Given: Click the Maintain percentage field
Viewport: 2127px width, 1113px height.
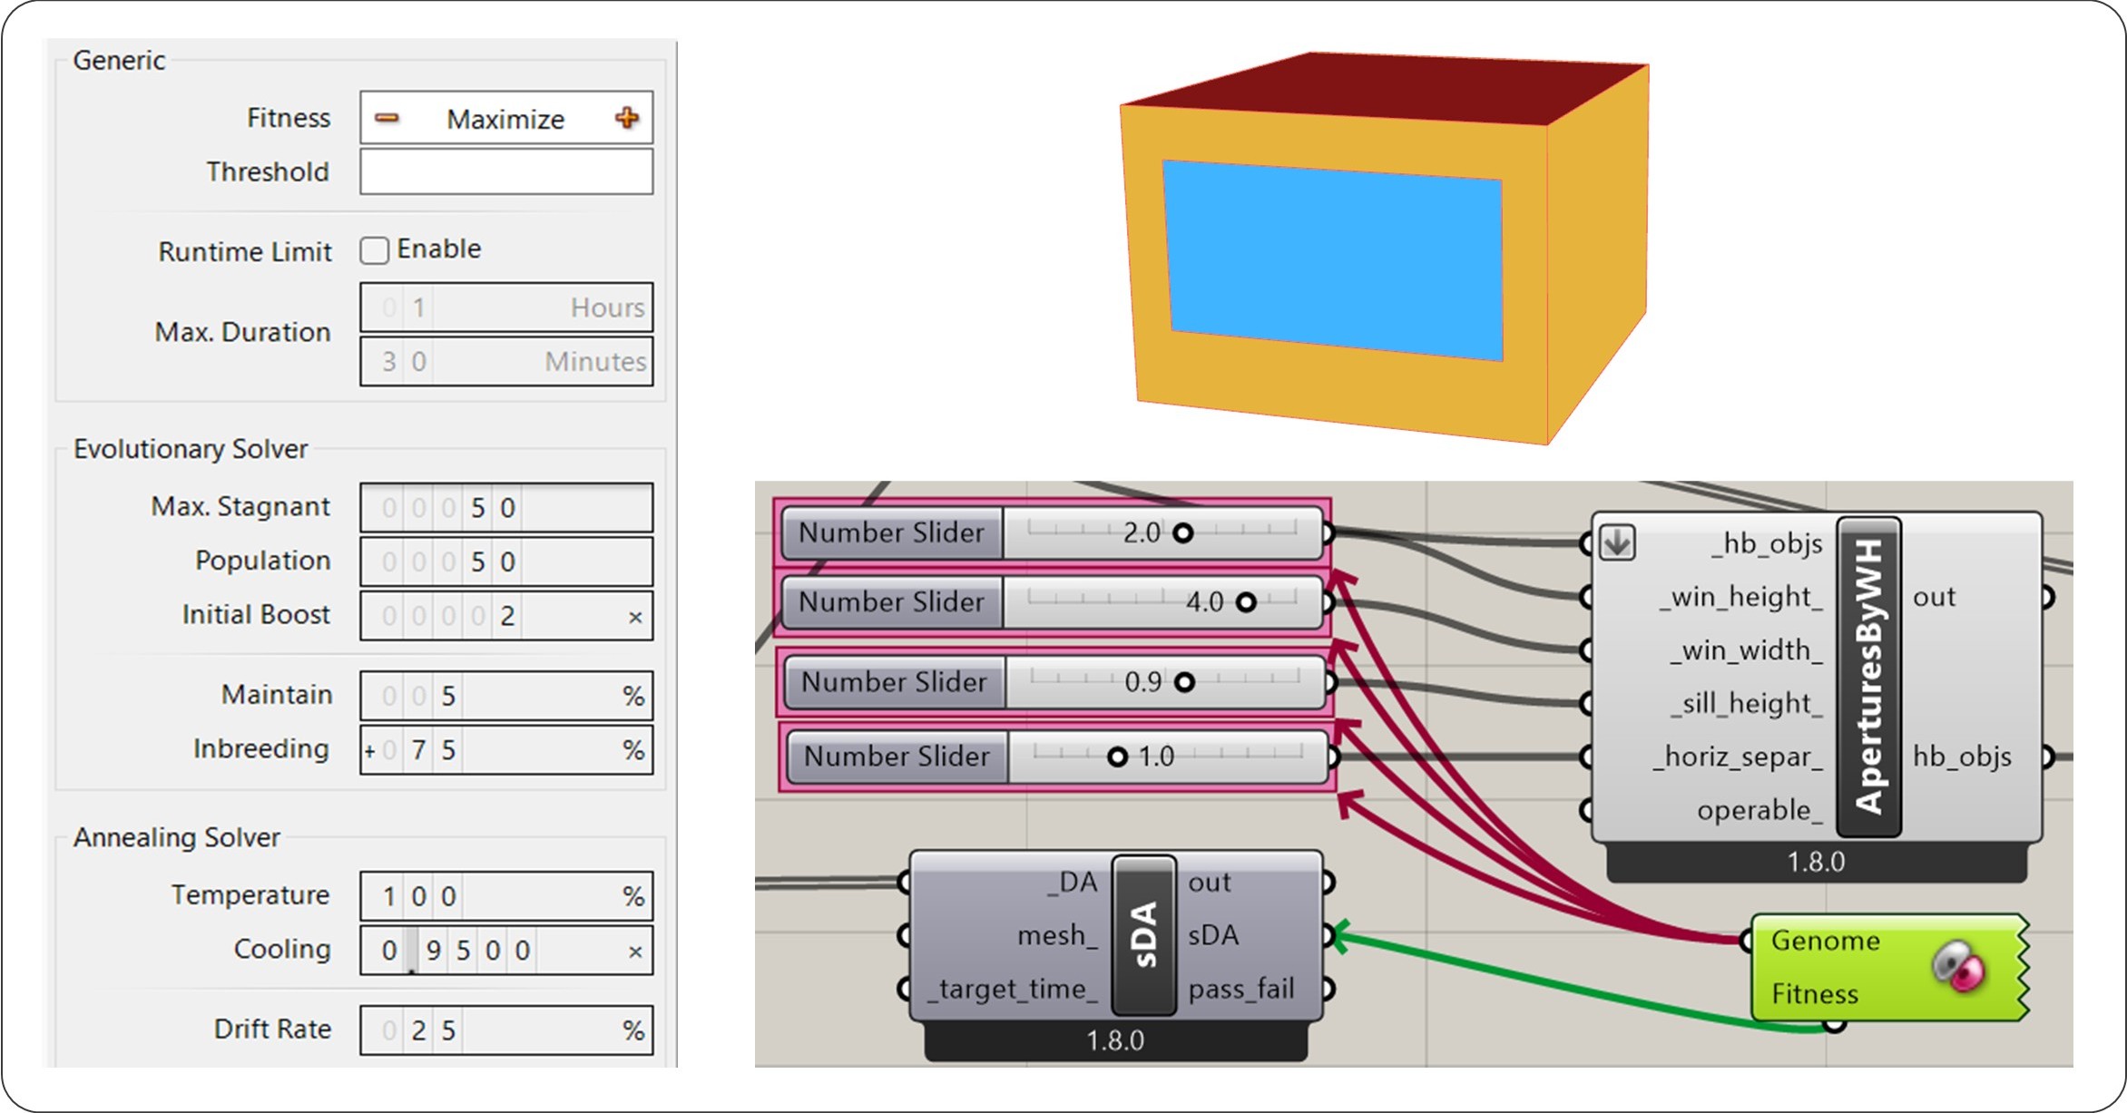Looking at the screenshot, I should (506, 696).
